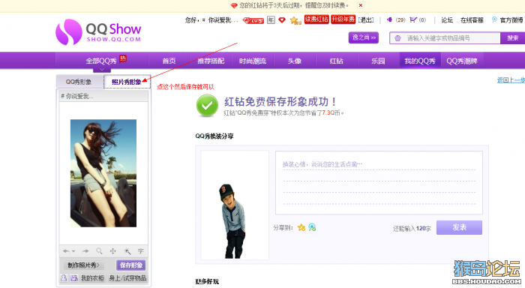This screenshot has height=288, width=525.
Task: Click the redo arrow icon
Action: point(85,251)
